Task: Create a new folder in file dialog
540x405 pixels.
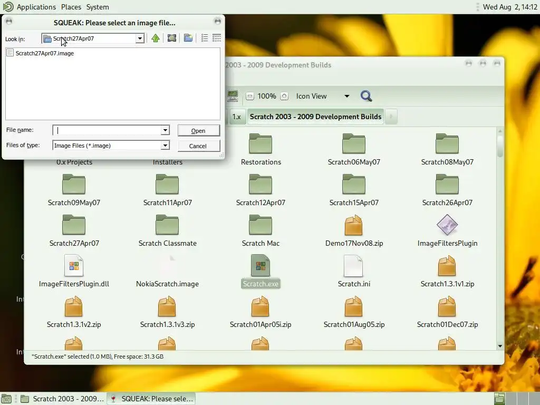Action: tap(188, 38)
